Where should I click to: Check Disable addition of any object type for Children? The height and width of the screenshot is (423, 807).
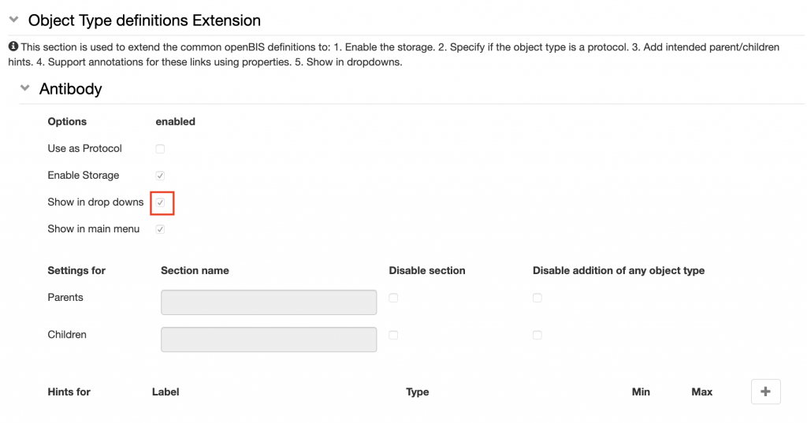[537, 335]
